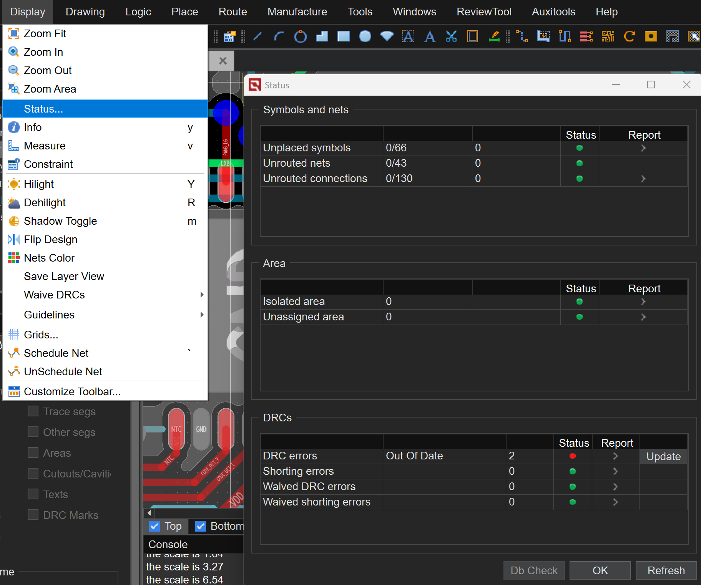Select the draw arc tool
The height and width of the screenshot is (585, 701).
[x=279, y=36]
